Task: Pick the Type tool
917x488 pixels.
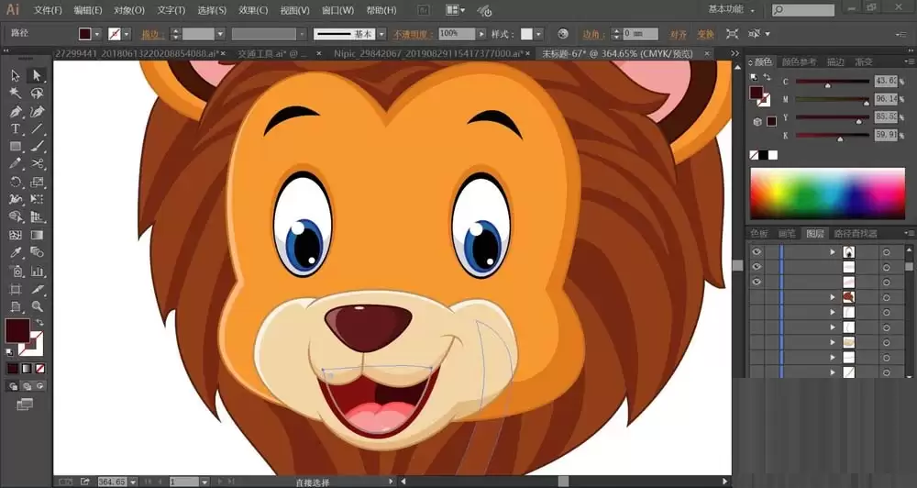Action: 16,128
